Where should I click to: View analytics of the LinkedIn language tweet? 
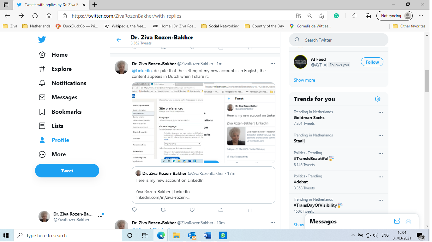pyautogui.click(x=250, y=210)
